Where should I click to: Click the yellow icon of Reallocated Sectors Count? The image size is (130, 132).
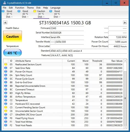(6, 64)
